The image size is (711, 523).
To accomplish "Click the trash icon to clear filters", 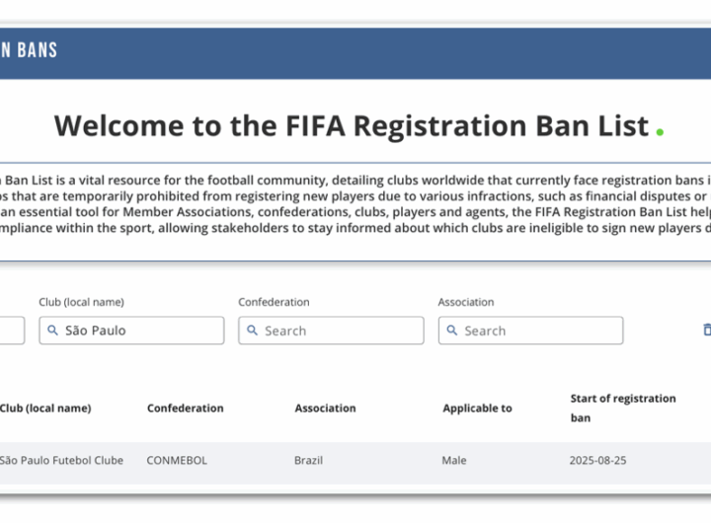I will (705, 330).
